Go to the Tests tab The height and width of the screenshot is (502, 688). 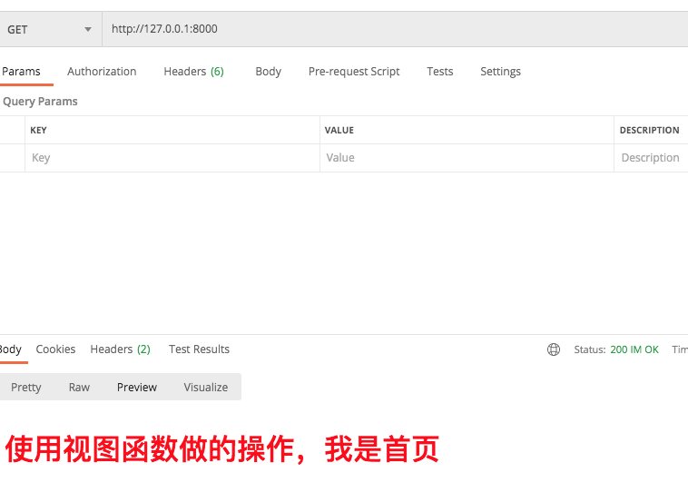(x=440, y=72)
